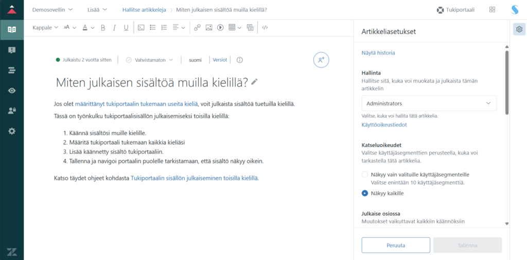Click list item 'Määritä tukiportaali tukemaan kaikkia kieliäsi'
527x260 pixels.
coord(127,142)
